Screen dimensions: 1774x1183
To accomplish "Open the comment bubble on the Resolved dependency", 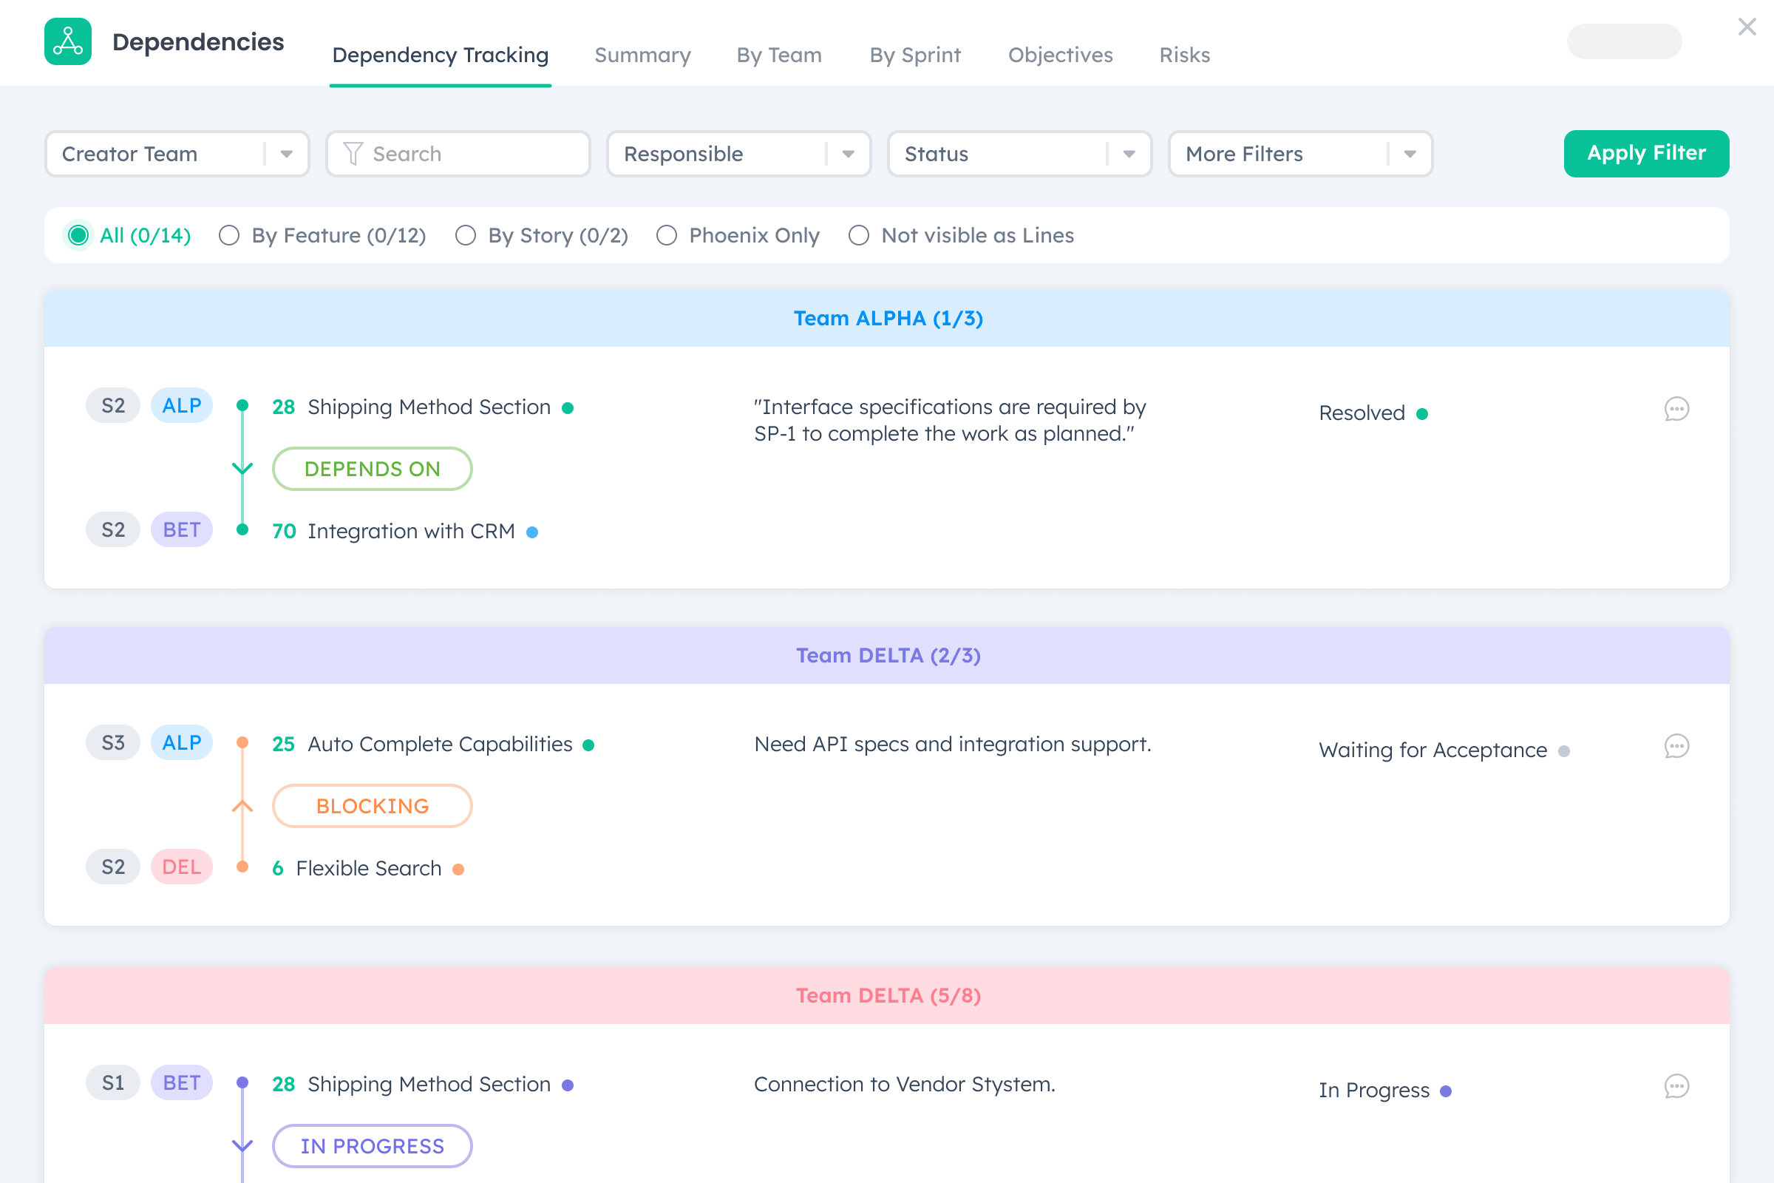I will pyautogui.click(x=1676, y=410).
